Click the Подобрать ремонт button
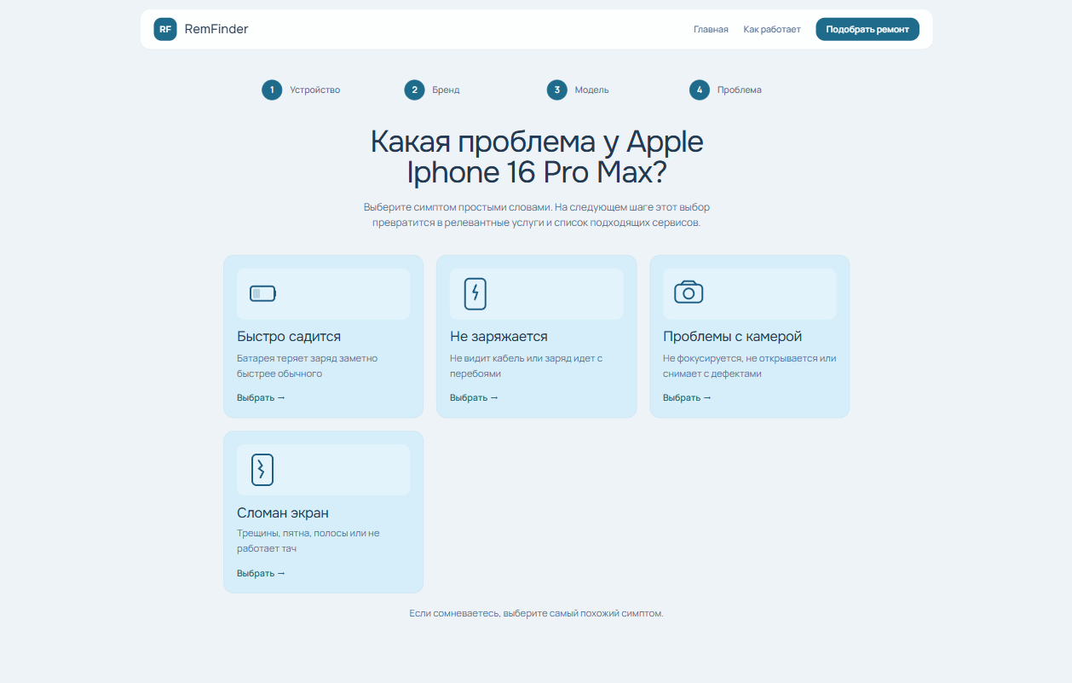The height and width of the screenshot is (683, 1072). click(867, 29)
